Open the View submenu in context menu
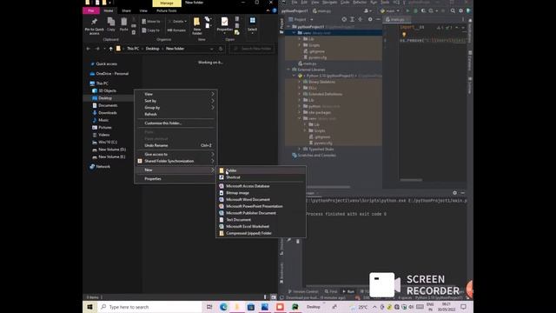 tap(175, 94)
